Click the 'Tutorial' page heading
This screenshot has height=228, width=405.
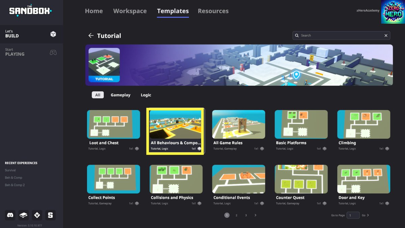coord(109,35)
